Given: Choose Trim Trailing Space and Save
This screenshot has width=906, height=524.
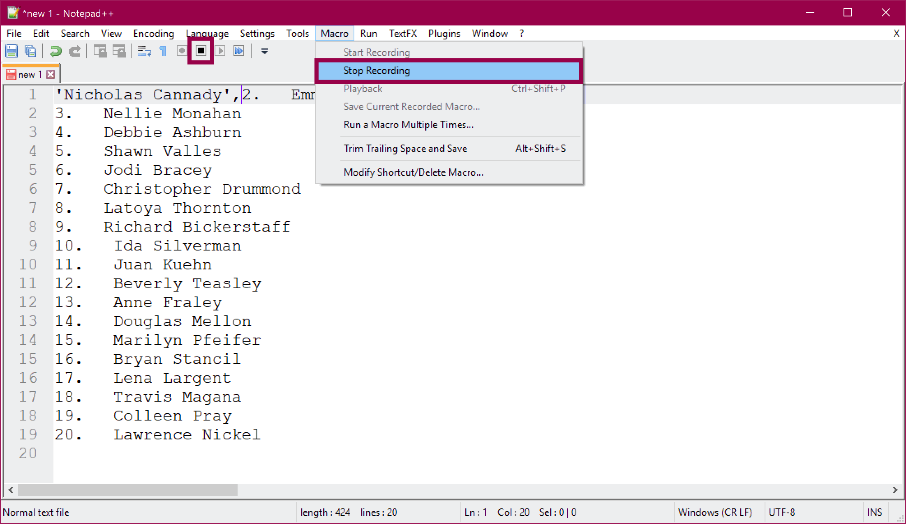Looking at the screenshot, I should pyautogui.click(x=405, y=149).
